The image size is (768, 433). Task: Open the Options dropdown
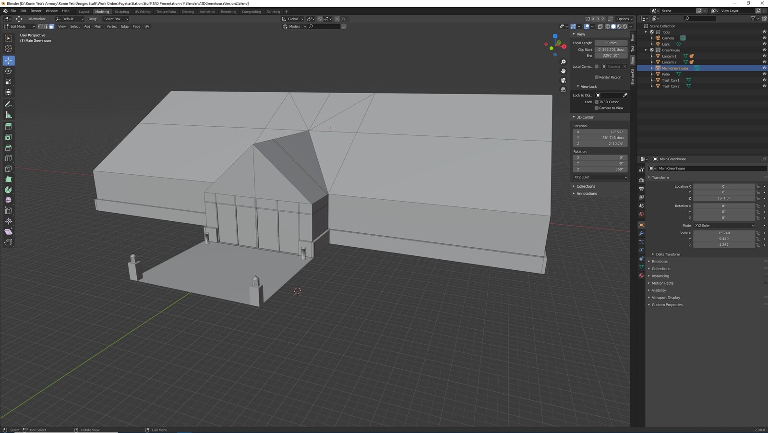pos(624,19)
